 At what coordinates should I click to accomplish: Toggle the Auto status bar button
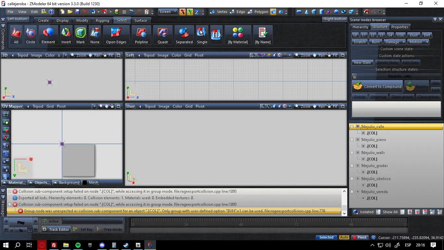point(344,237)
